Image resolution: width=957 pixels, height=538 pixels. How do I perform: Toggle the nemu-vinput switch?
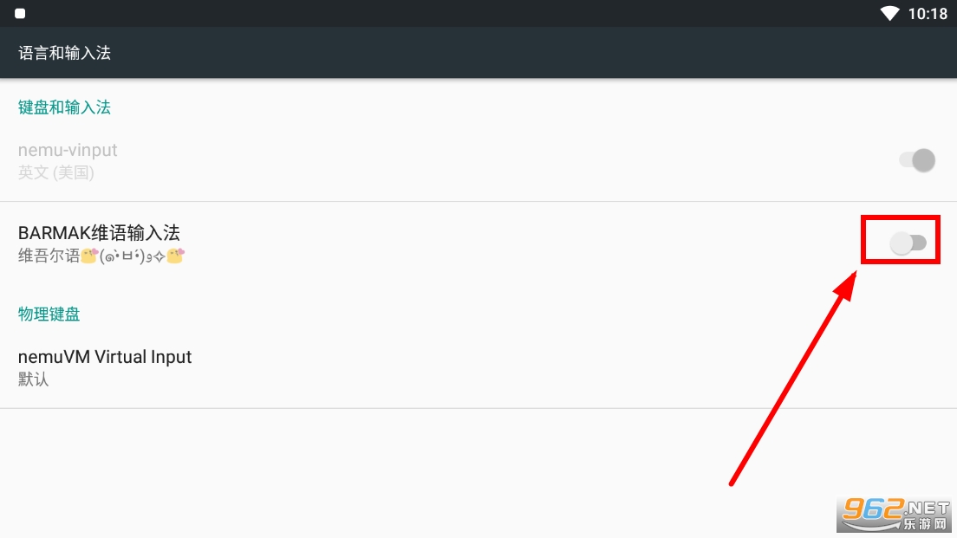tap(917, 160)
